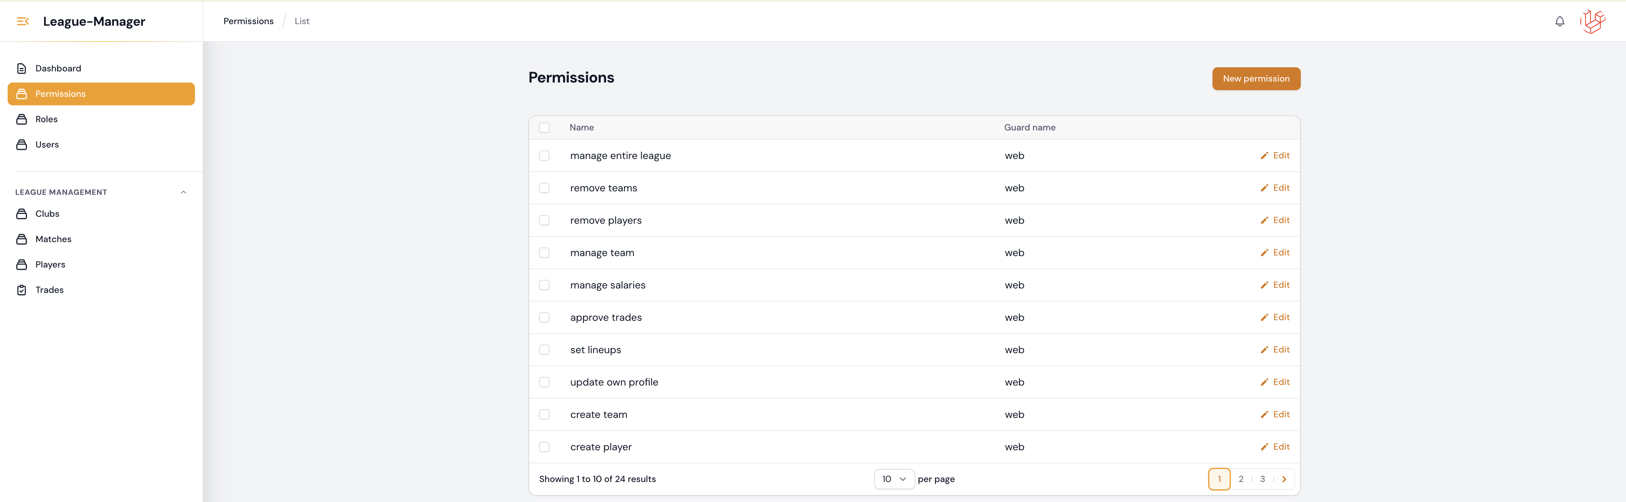Select the approve trades row checkbox
Screen dimensions: 1626x502
pyautogui.click(x=544, y=317)
